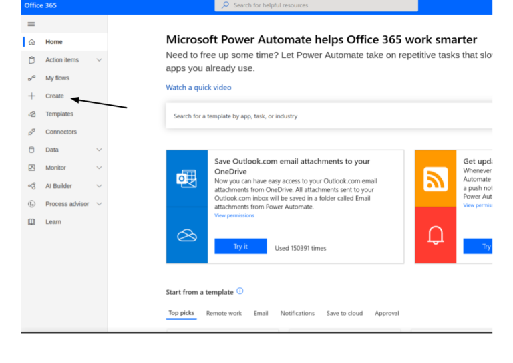Click Save Outlook.com email attachments title
The height and width of the screenshot is (363, 513).
tap(292, 166)
